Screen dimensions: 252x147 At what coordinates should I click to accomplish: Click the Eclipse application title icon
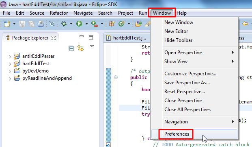click(x=4, y=4)
